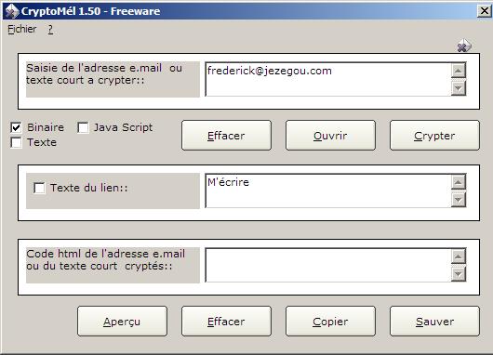Click into the M'écrire link text field
Screen dimensions: 493x355
tap(328, 191)
